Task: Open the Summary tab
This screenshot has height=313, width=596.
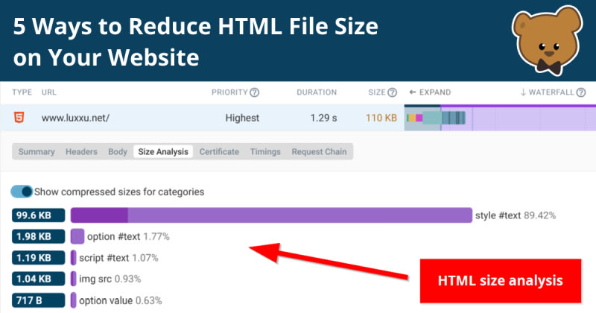Action: pos(37,152)
